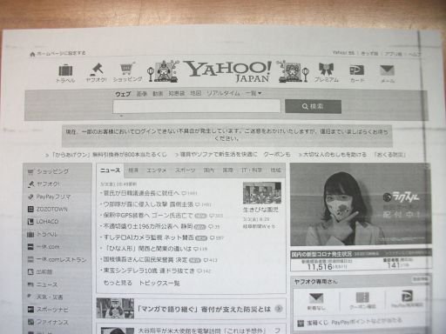Screen dimensions: 446x334
Task: Open ZOZOTOWN in left sidebar
Action: click(47, 209)
